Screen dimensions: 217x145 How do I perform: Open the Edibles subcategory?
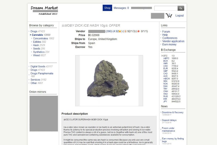40,42
